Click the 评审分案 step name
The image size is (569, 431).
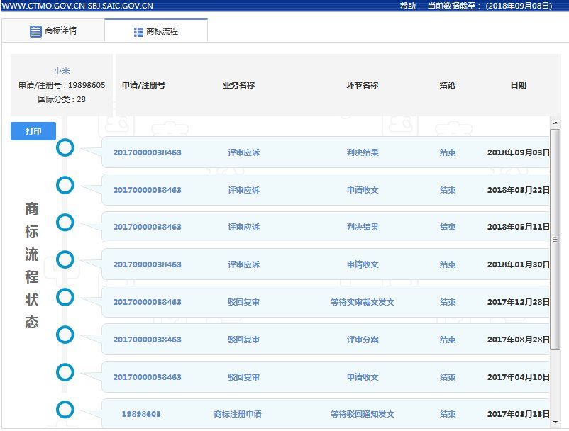[x=363, y=340]
